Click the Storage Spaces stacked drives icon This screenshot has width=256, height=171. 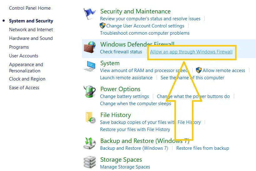[x=90, y=162]
